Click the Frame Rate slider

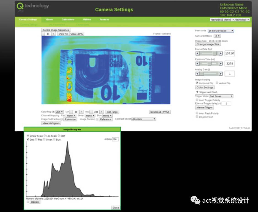[x=209, y=53]
